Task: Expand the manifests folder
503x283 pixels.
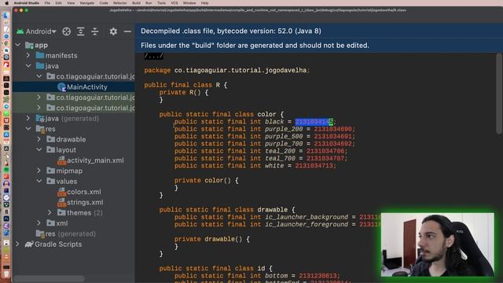Action: coord(28,56)
